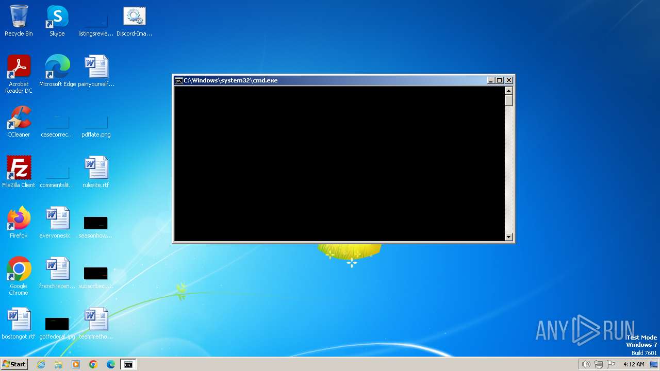Launch Acrobat Reader DC

pyautogui.click(x=19, y=75)
